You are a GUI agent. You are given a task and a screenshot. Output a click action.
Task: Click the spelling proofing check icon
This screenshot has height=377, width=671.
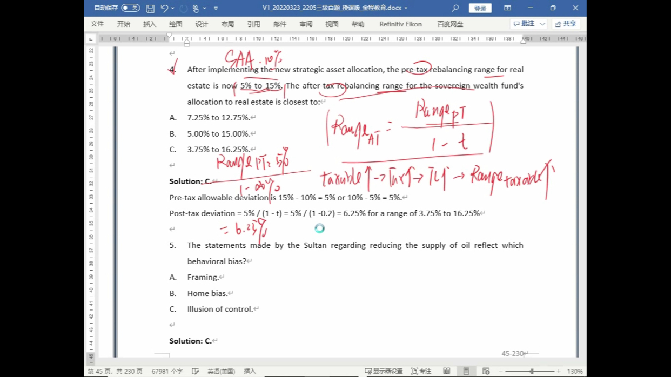[x=196, y=371]
